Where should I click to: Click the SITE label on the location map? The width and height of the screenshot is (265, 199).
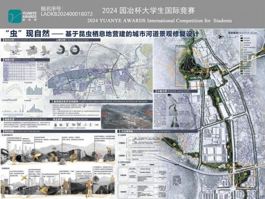(x=96, y=71)
